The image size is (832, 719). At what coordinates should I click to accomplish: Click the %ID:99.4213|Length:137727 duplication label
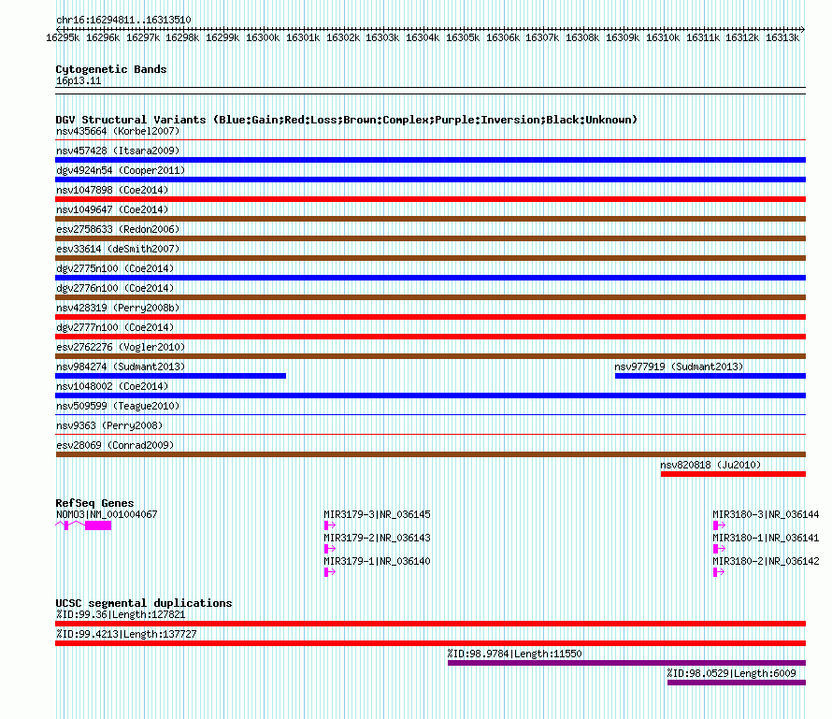(126, 634)
